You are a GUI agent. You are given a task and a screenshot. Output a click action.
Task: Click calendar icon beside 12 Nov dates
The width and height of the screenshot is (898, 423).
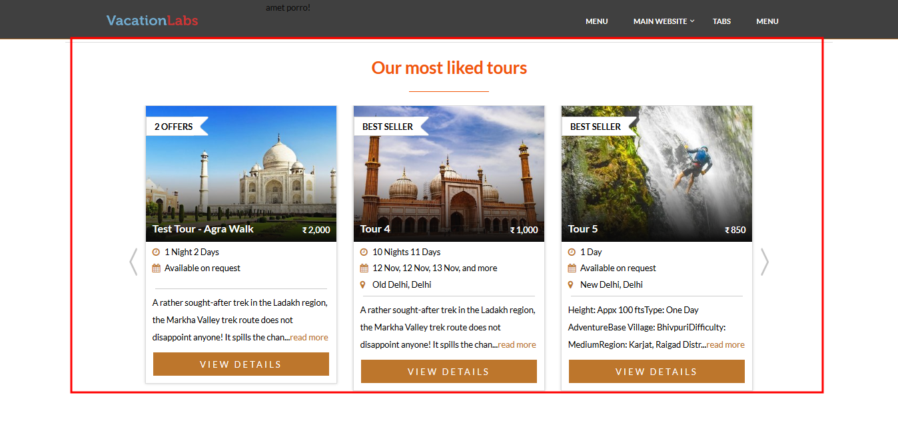click(x=364, y=268)
